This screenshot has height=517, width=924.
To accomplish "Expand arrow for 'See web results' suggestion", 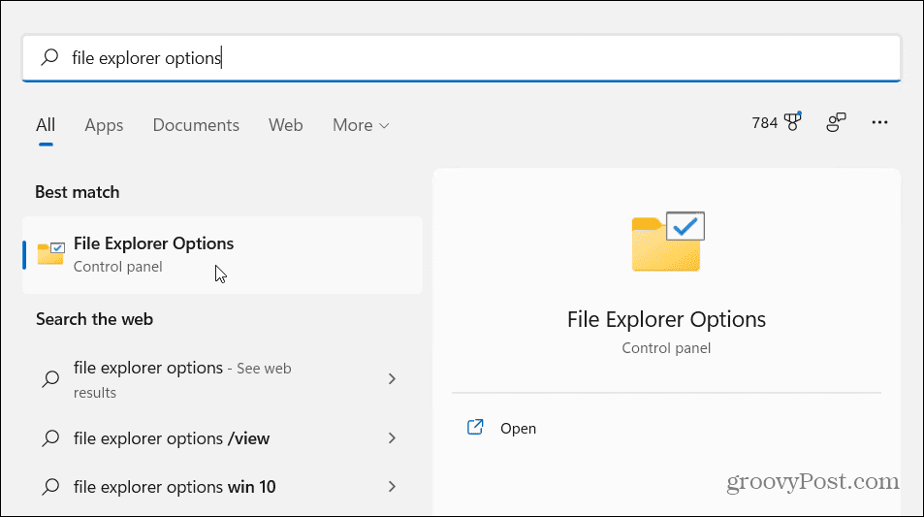I will point(392,378).
